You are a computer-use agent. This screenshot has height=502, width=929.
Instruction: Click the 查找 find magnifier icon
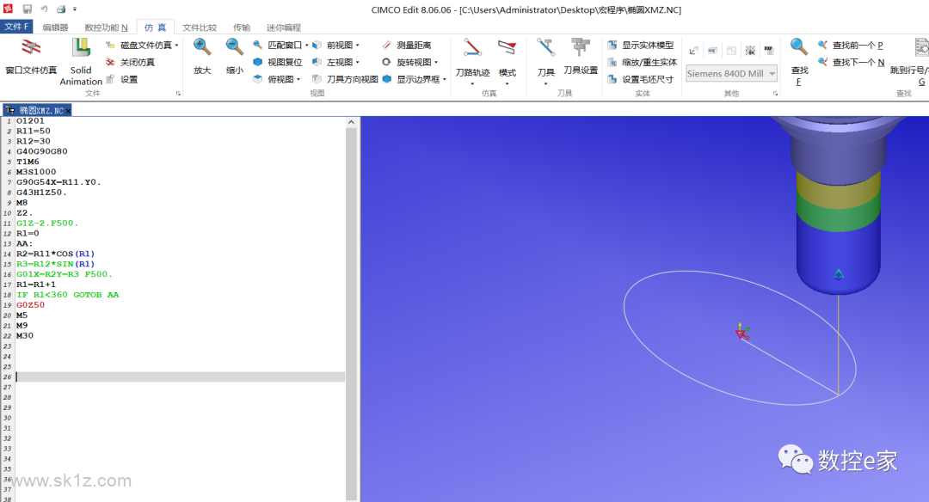(798, 47)
